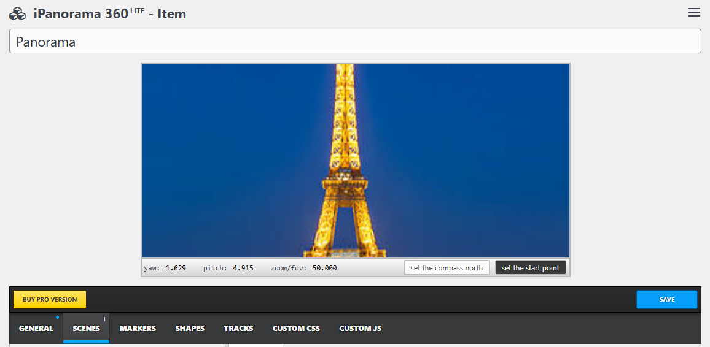This screenshot has height=347, width=710.
Task: Switch to the General tab
Action: (x=36, y=329)
